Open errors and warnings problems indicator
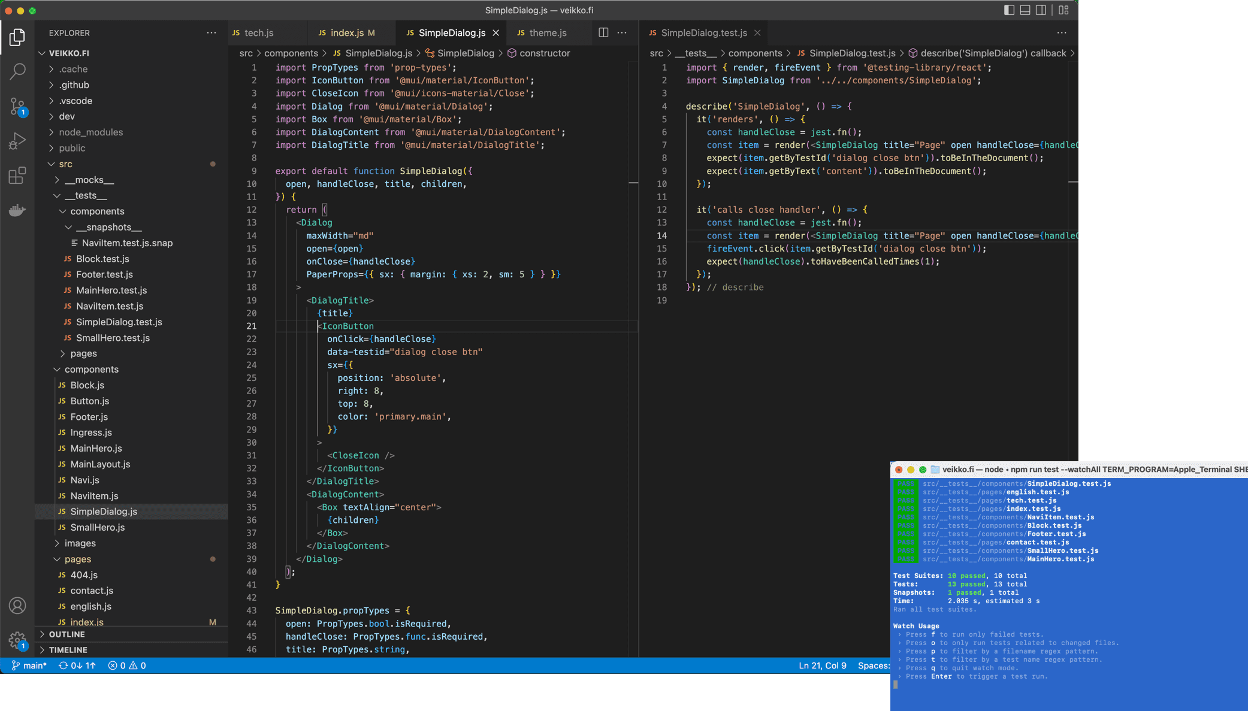Viewport: 1248px width, 711px height. (127, 665)
